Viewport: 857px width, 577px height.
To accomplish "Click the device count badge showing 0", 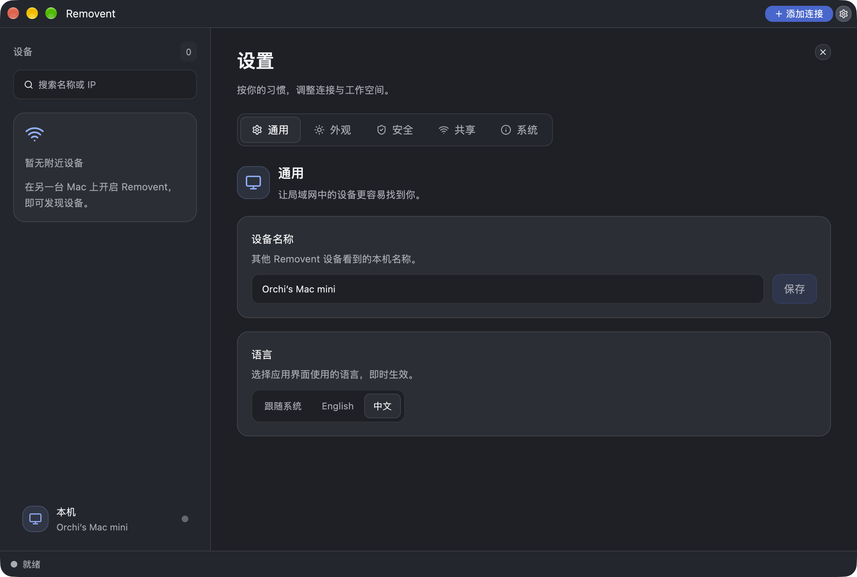I will (188, 52).
